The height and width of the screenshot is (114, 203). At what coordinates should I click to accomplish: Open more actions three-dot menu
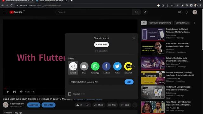coord(135,105)
